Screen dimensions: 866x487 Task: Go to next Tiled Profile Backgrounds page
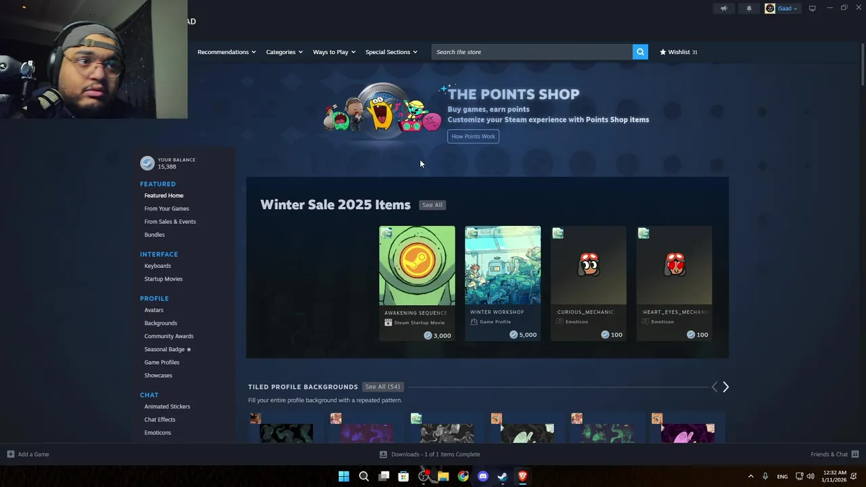tap(725, 387)
